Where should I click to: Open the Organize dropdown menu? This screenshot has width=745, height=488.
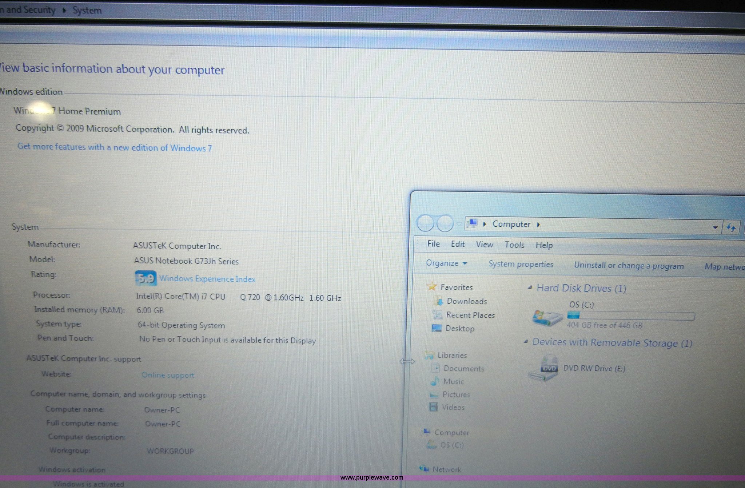(446, 263)
